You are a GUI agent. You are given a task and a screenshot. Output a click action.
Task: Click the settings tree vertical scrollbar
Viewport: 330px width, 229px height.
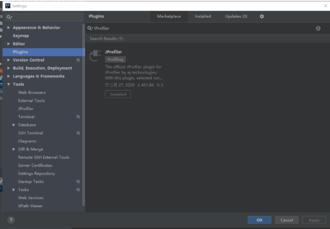click(x=84, y=115)
